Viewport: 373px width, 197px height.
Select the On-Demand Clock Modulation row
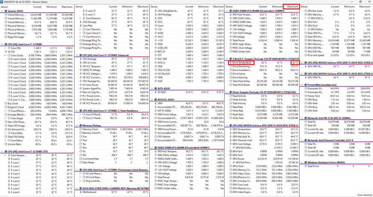click(37, 129)
